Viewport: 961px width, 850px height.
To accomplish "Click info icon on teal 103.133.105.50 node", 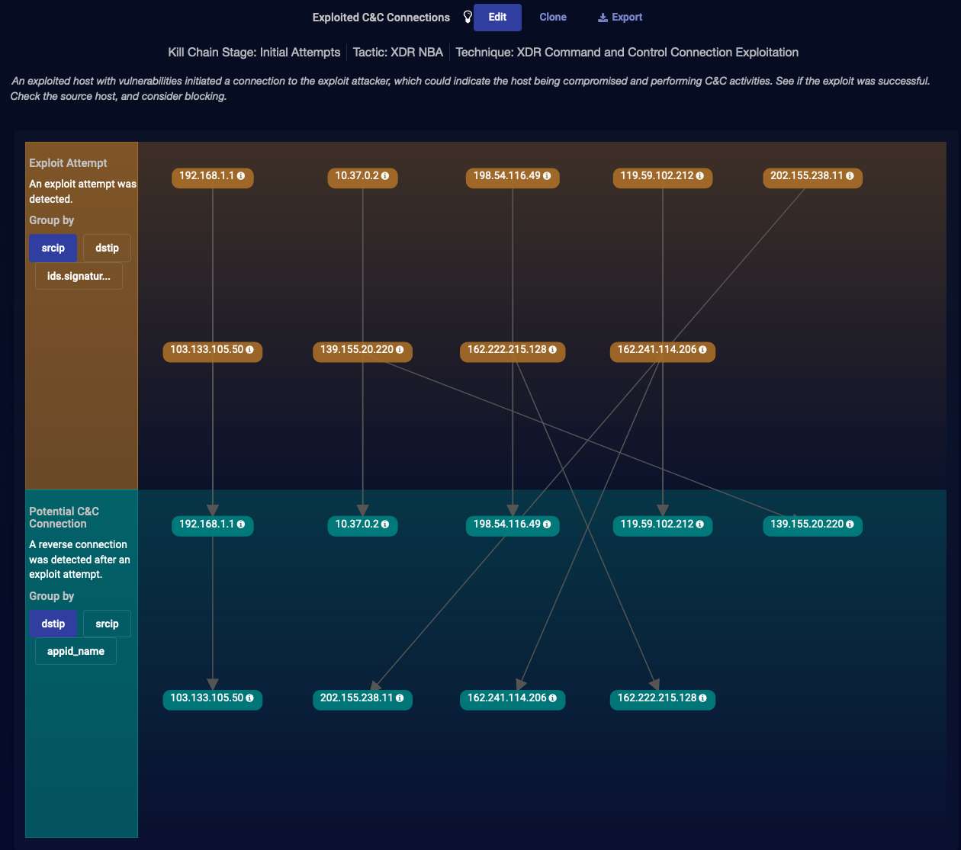I will [x=249, y=698].
